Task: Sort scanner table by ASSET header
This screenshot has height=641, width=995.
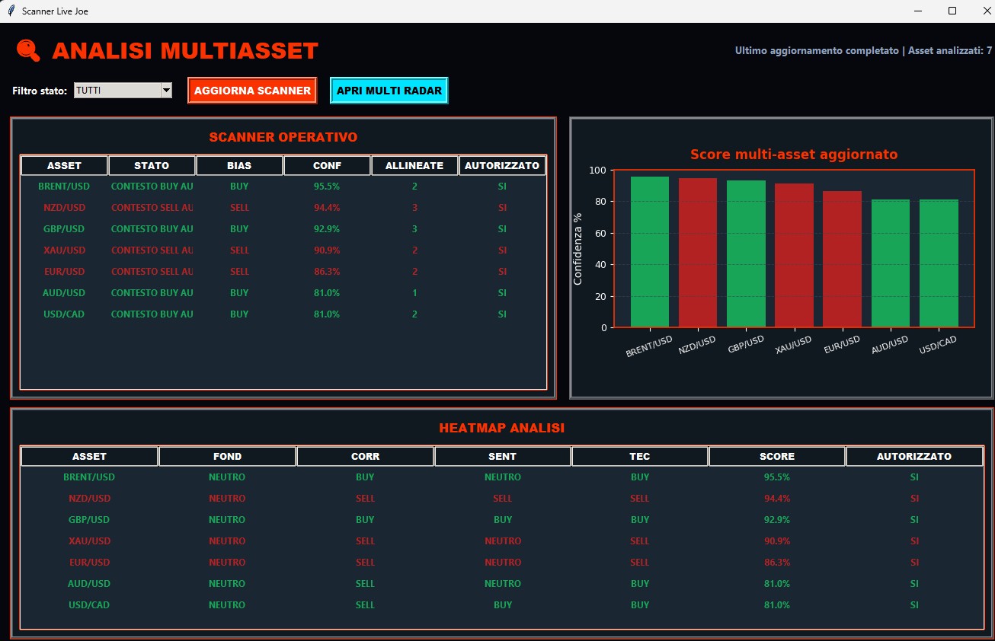Action: 64,165
